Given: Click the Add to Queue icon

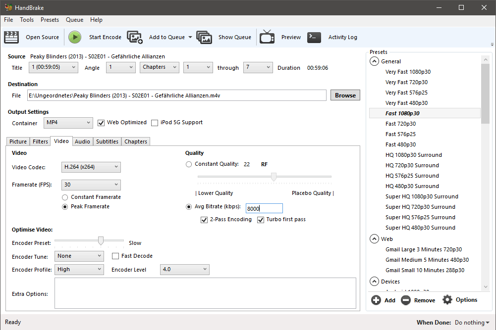Looking at the screenshot, I should point(135,37).
